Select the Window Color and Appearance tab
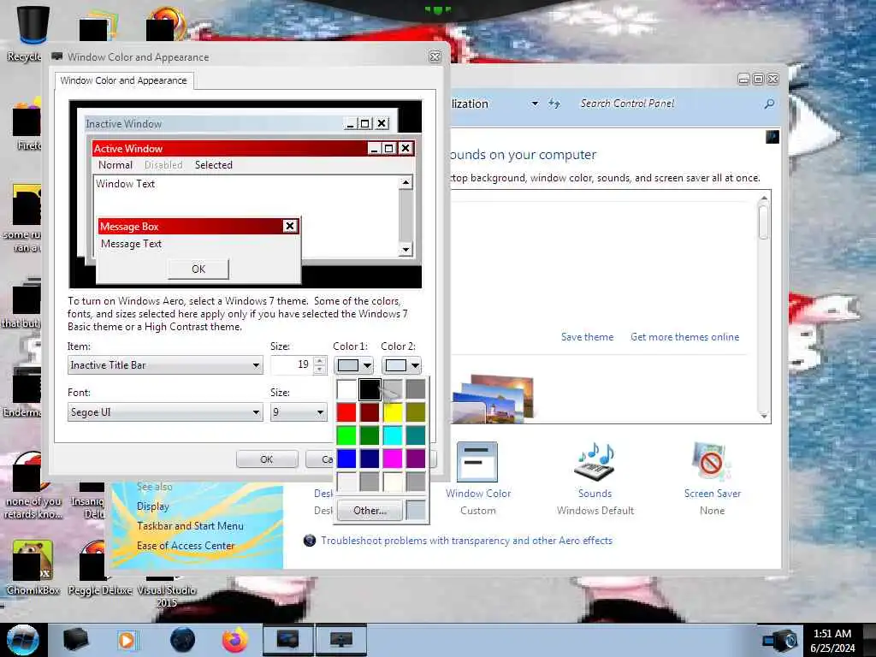 [x=124, y=80]
